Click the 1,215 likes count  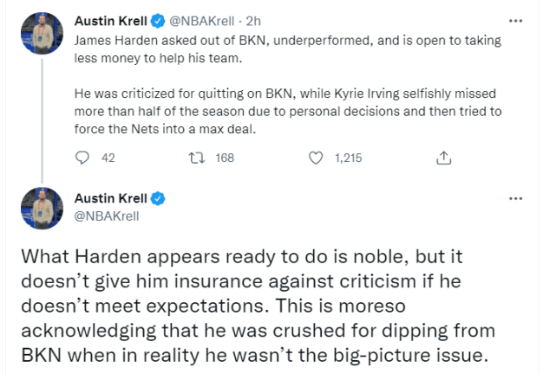click(348, 158)
